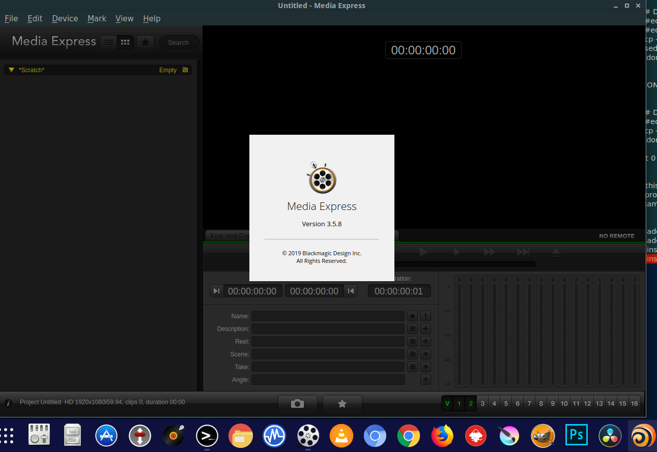Enable audio channel 12
Image resolution: width=657 pixels, height=452 pixels.
pyautogui.click(x=587, y=404)
